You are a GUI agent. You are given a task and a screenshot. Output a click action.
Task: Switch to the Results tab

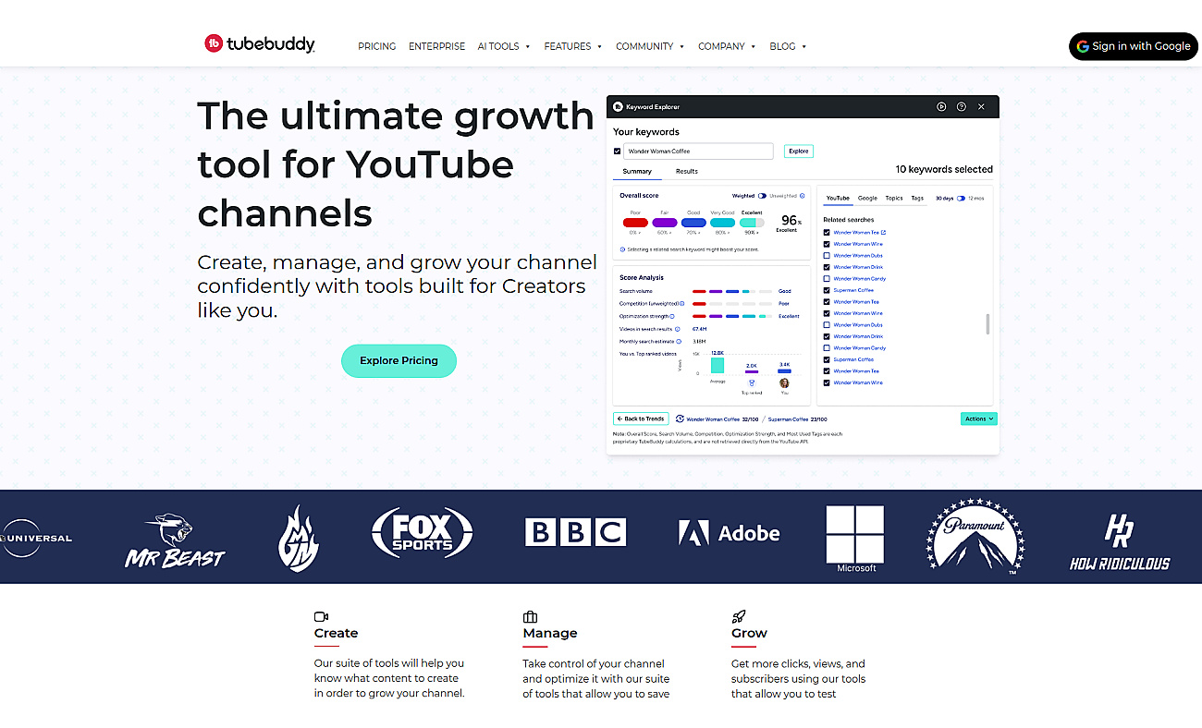[x=687, y=171]
